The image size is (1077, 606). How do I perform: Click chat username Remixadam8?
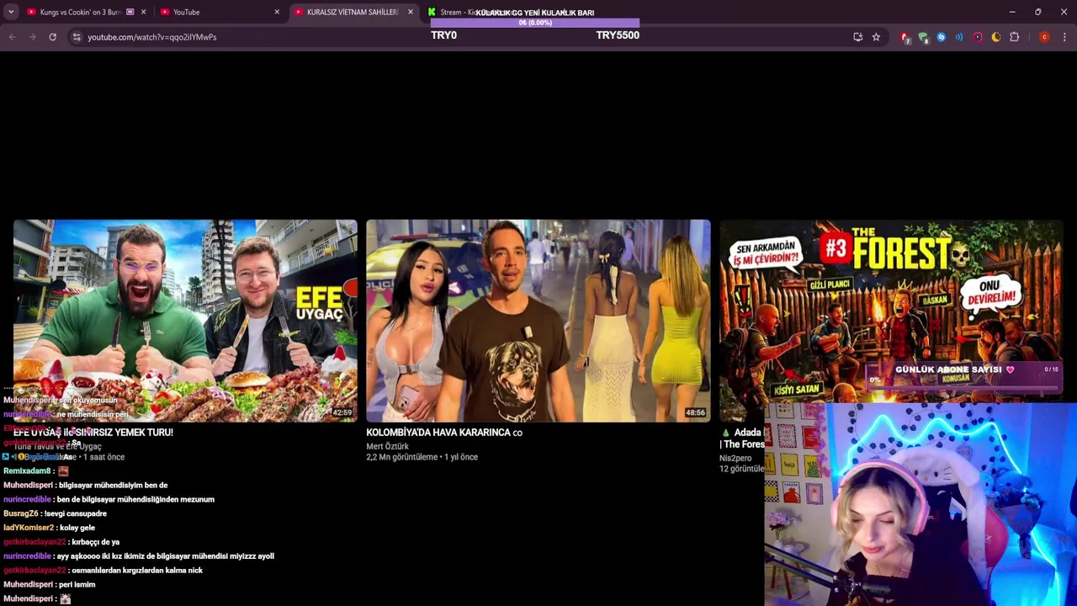pos(27,471)
